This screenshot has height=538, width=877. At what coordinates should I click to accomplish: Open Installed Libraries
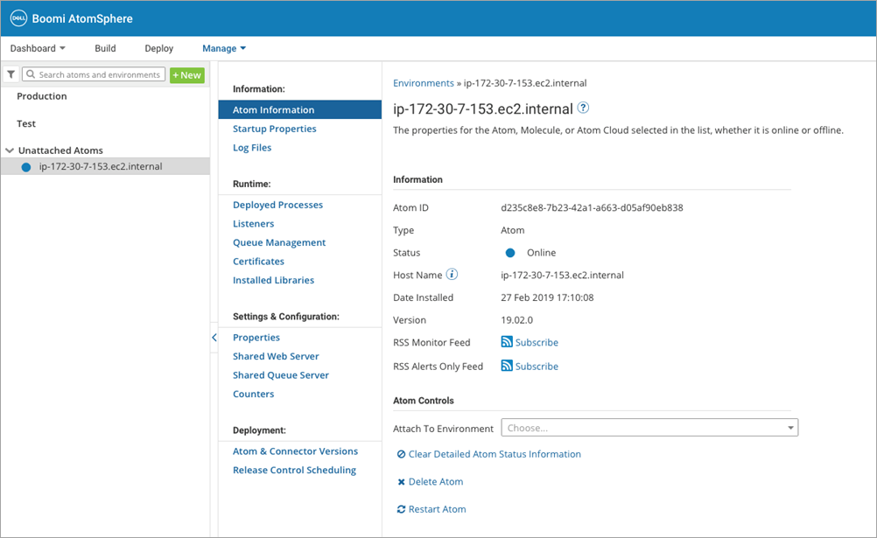(x=273, y=280)
